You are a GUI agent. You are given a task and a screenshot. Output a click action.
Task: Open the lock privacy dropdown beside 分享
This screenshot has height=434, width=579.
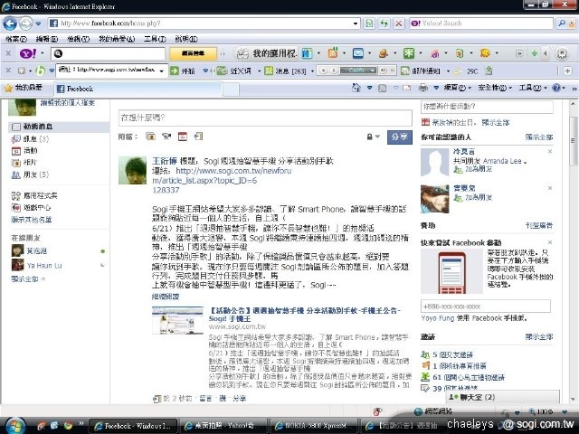click(x=373, y=137)
